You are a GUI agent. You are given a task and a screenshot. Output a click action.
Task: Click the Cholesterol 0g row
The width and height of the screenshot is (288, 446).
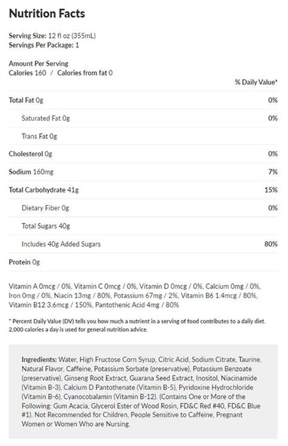tap(143, 154)
